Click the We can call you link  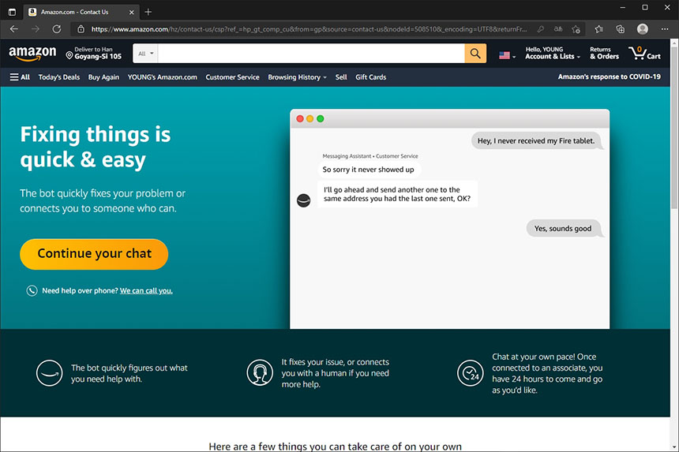pos(146,290)
